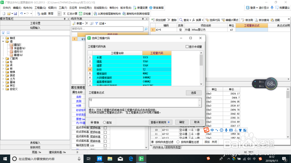Click 我要建议 feedback icon

(277, 8)
